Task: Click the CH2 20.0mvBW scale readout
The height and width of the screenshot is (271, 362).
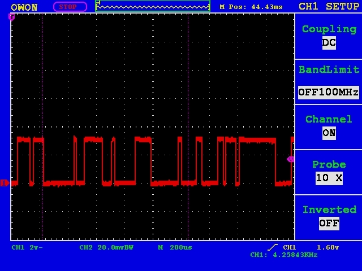Action: point(106,247)
